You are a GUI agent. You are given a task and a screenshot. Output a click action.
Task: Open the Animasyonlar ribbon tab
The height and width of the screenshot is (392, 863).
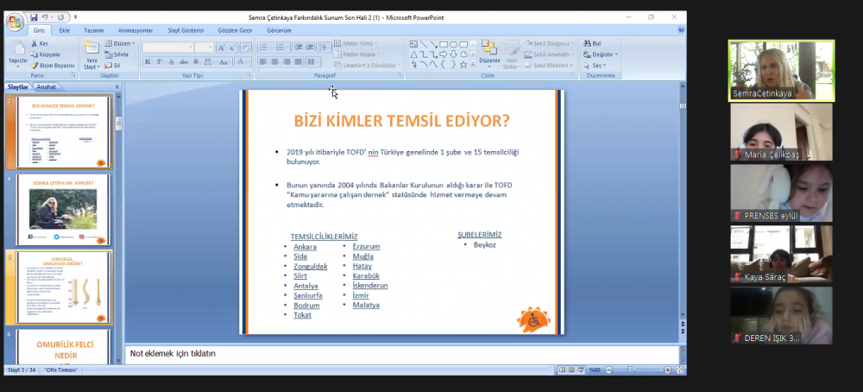(x=135, y=30)
